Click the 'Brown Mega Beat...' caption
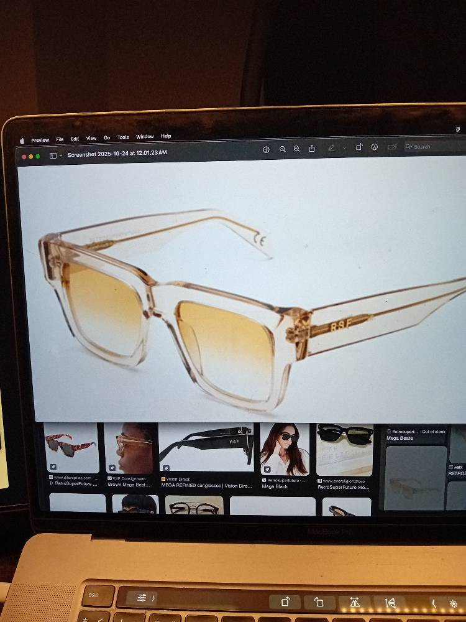Image resolution: width=466 pixels, height=622 pixels. [x=129, y=485]
